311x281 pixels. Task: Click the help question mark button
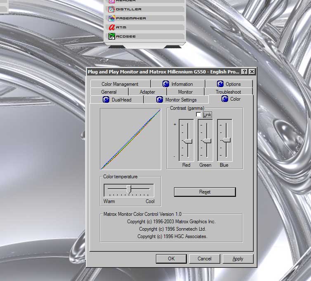[x=245, y=72]
